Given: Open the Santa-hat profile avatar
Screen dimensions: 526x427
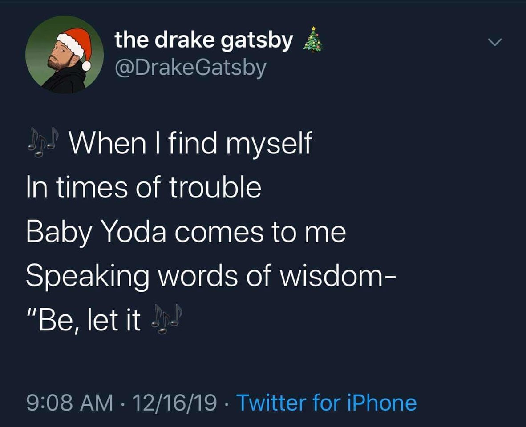Looking at the screenshot, I should point(65,54).
